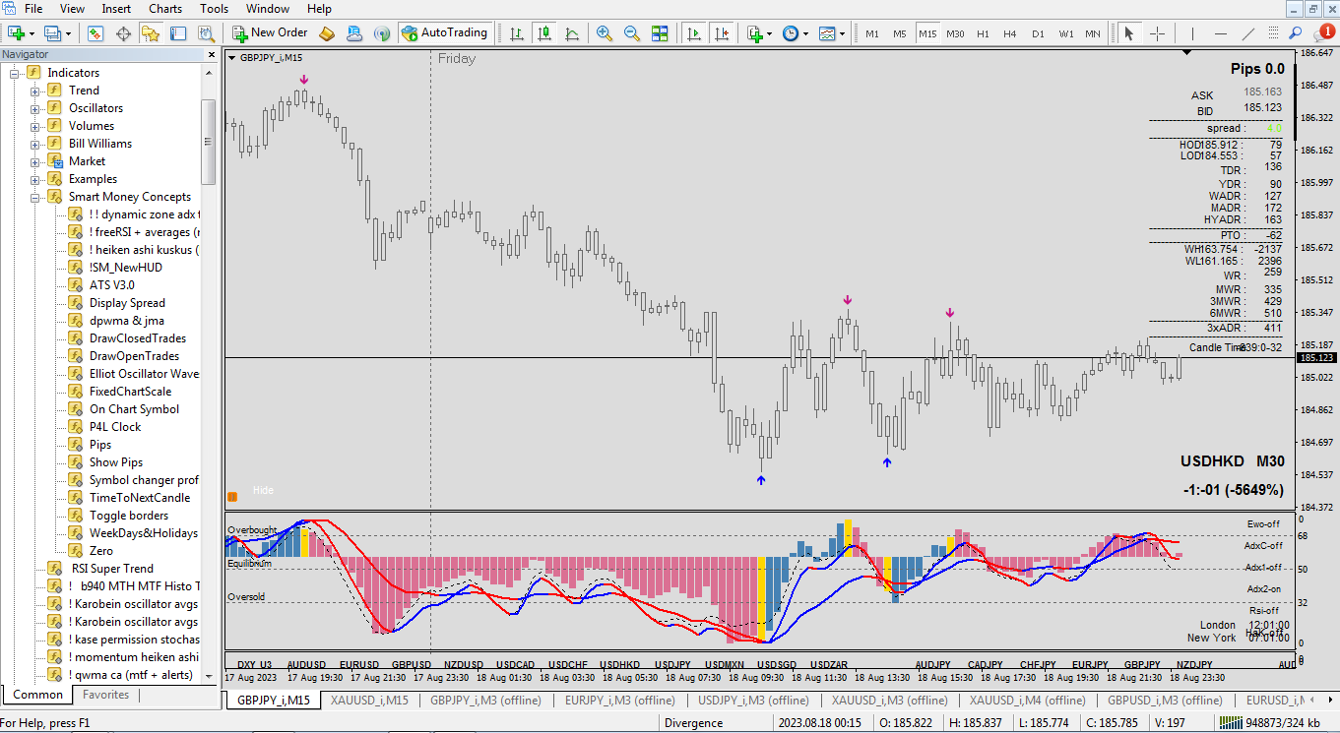The width and height of the screenshot is (1340, 733).
Task: Open the Charts menu
Action: [165, 9]
